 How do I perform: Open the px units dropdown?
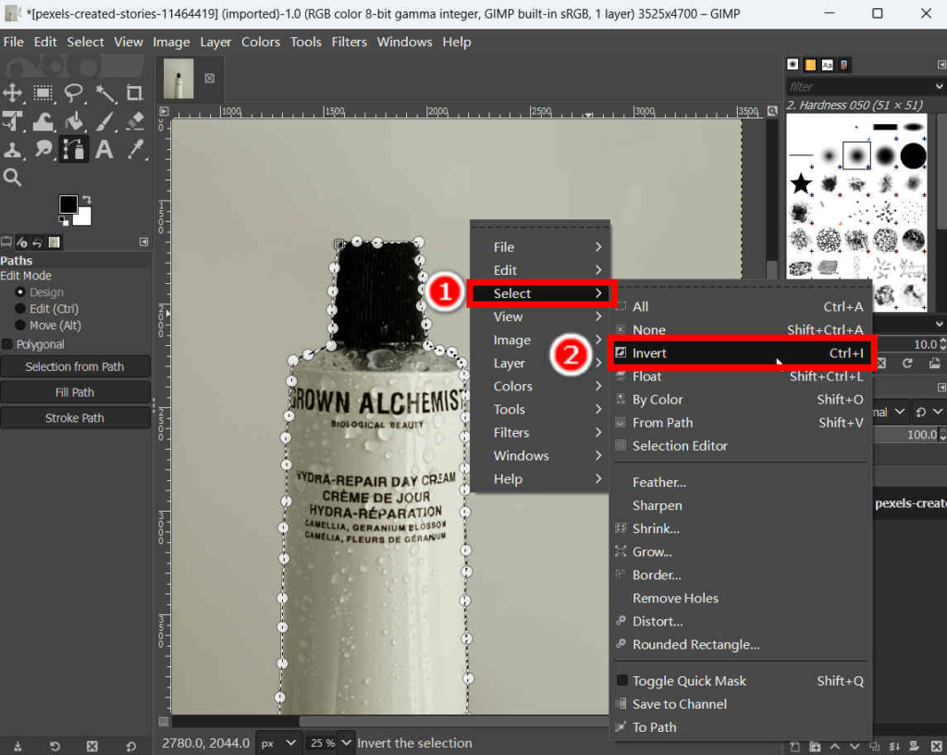coord(279,743)
